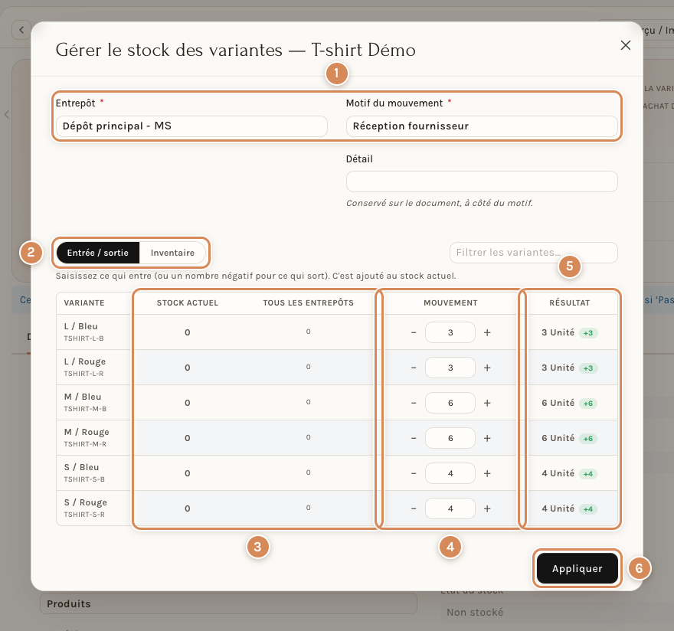674x631 pixels.
Task: Edit movement quantity for L / Rouge
Action: click(x=450, y=368)
